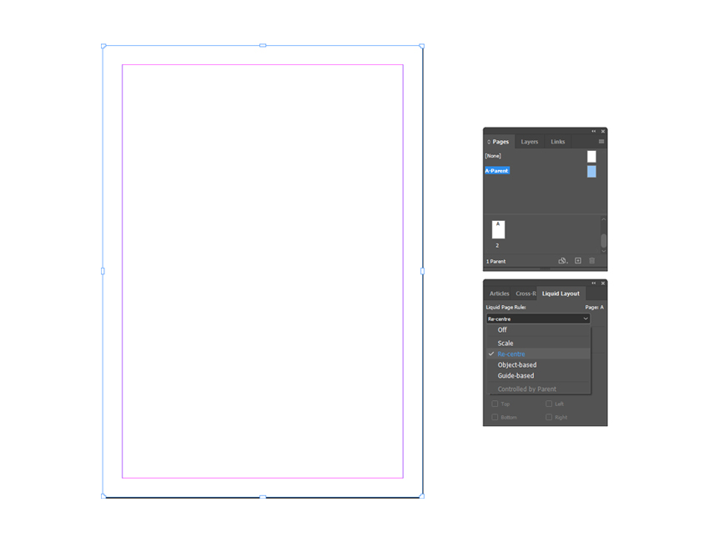
Task: Open the Articles tab
Action: click(499, 294)
